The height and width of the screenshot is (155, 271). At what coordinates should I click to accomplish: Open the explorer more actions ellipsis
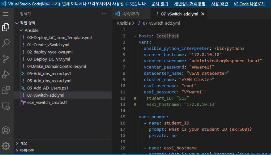pyautogui.click(x=104, y=14)
